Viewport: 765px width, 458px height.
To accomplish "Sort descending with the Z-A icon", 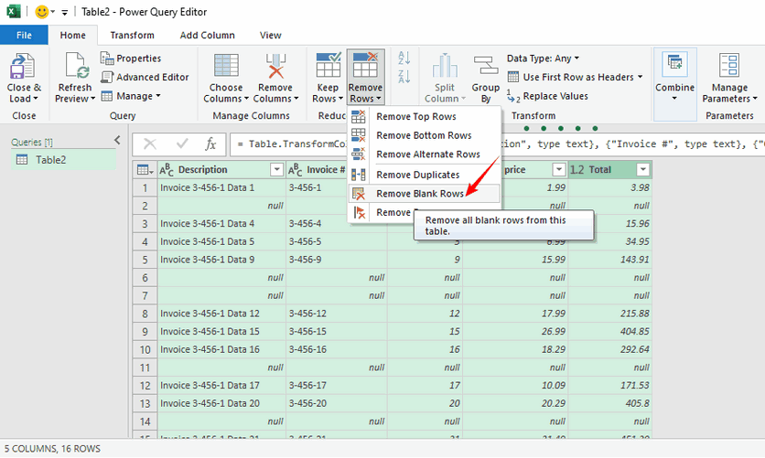I will click(x=404, y=77).
